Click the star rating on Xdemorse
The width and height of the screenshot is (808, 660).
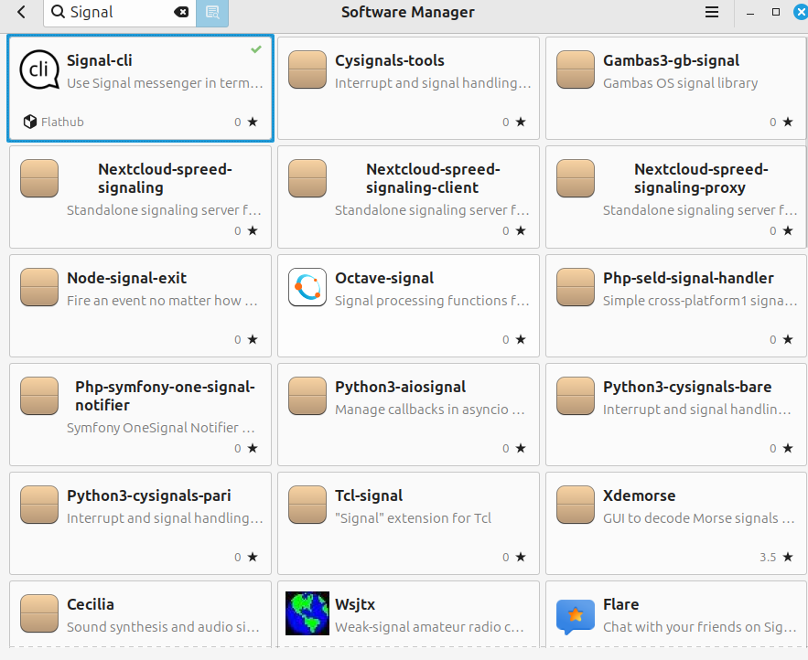click(787, 557)
